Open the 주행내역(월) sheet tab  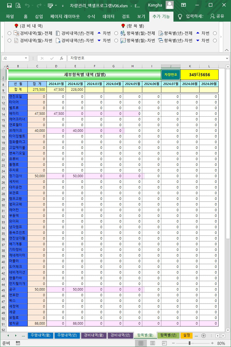pos(41,335)
